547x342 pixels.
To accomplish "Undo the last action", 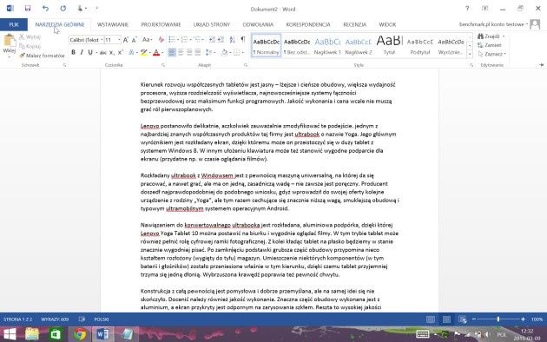I will (x=45, y=9).
